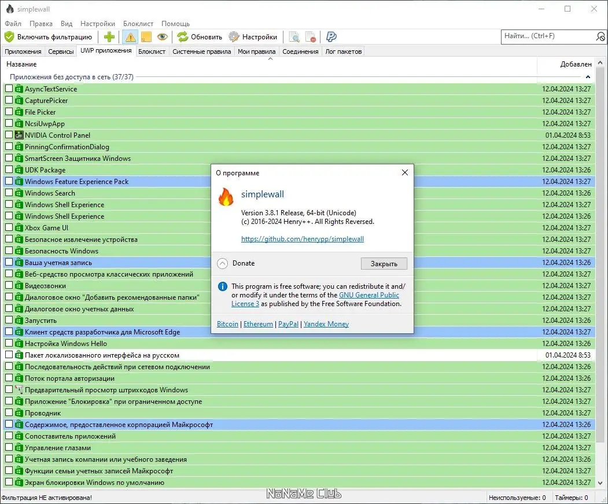Screen dimensions: 608x504
Task: Check the AsyncTextService checkbox
Action: click(9, 89)
